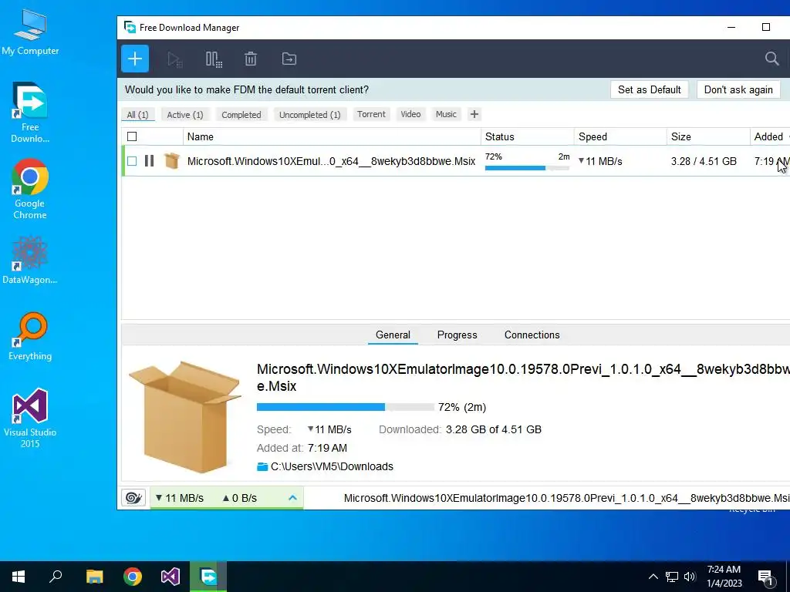Filter by Music downloads

[x=446, y=114]
